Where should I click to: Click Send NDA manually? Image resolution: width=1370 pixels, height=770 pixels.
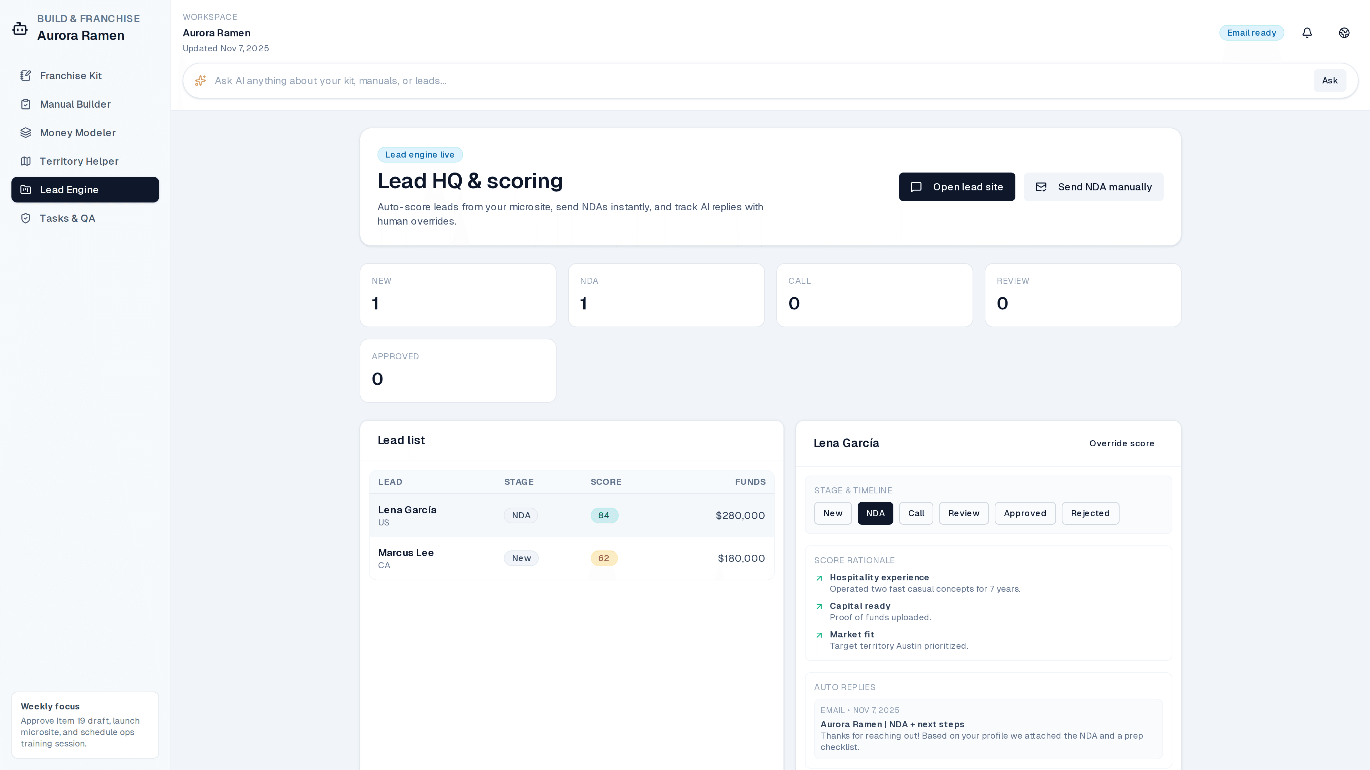[1094, 186]
